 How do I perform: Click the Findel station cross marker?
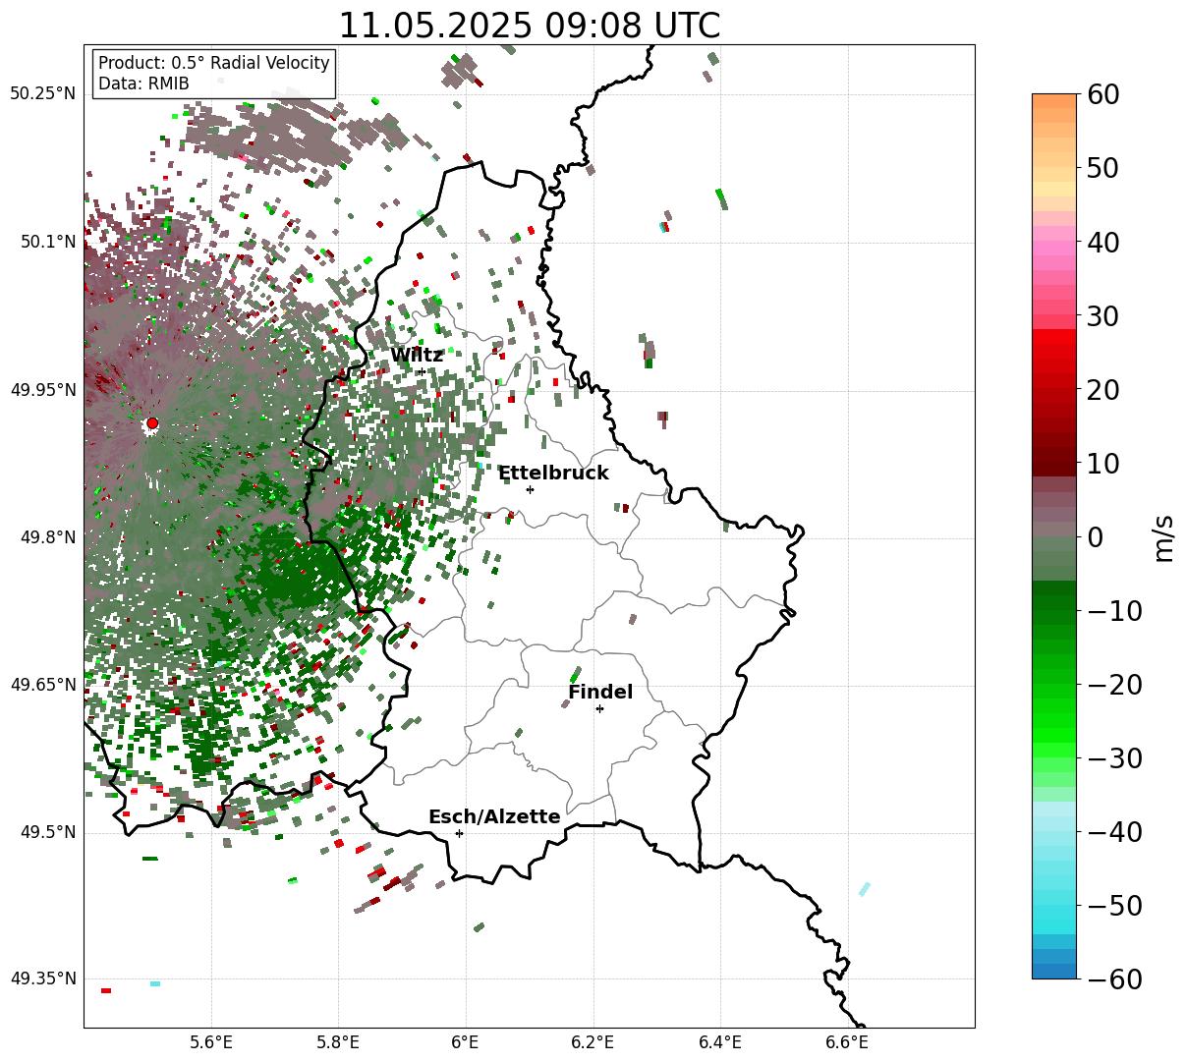point(599,708)
